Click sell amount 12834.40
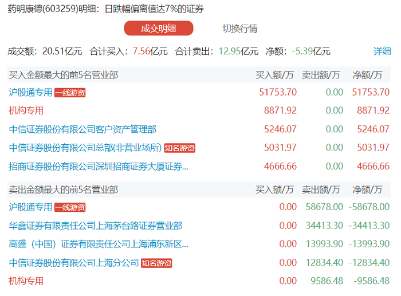 [324, 263]
